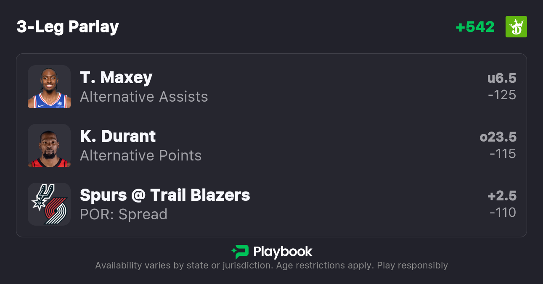543x284 pixels.
Task: Click the POR: Spread market label
Action: click(124, 214)
